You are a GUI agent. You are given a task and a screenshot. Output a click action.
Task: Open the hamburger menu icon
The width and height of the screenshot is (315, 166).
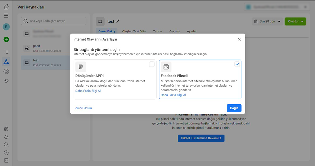tap(6, 16)
